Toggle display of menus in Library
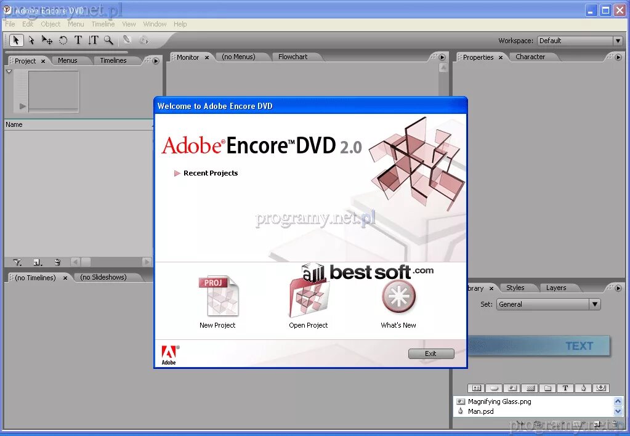Screen dimensions: 630x436 tap(477, 388)
